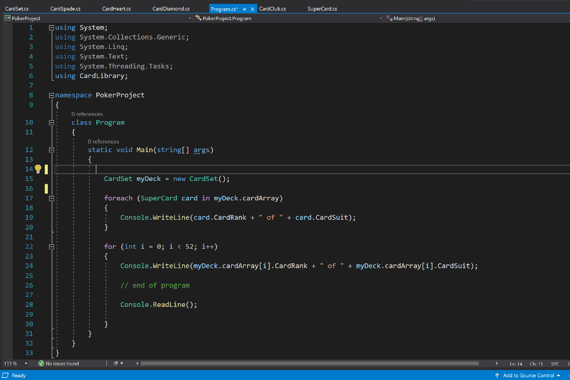Click the Main method member icon
This screenshot has height=380, width=570.
[x=389, y=18]
